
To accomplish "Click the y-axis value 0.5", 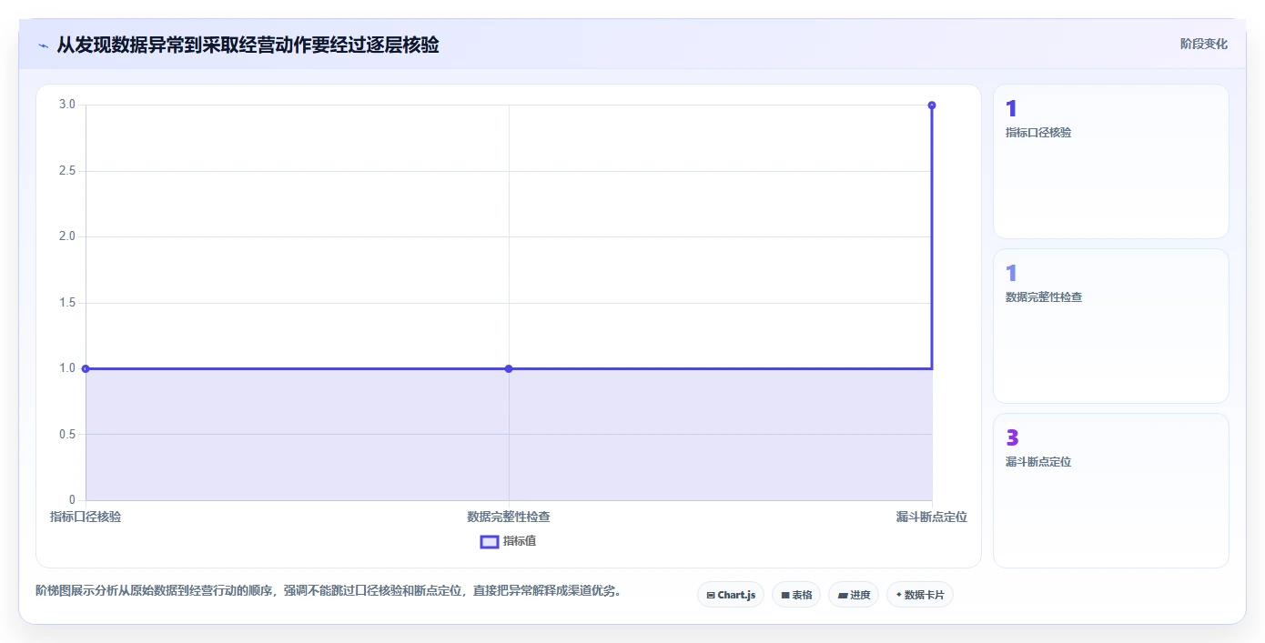I will point(67,435).
